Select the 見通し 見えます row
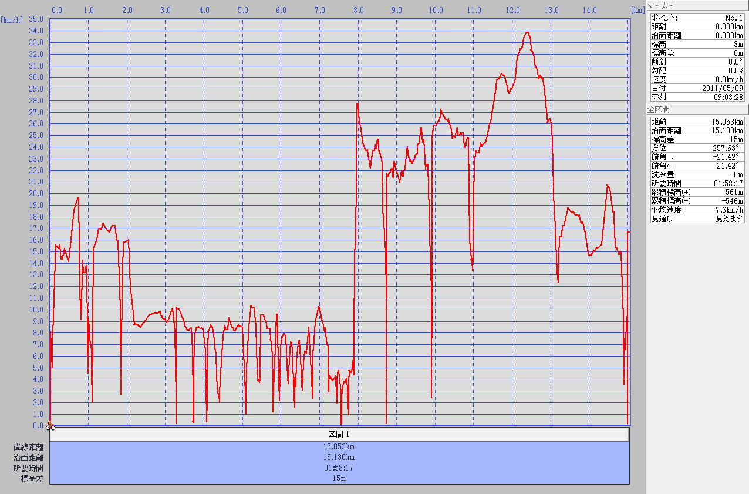749x494 pixels. click(x=697, y=219)
